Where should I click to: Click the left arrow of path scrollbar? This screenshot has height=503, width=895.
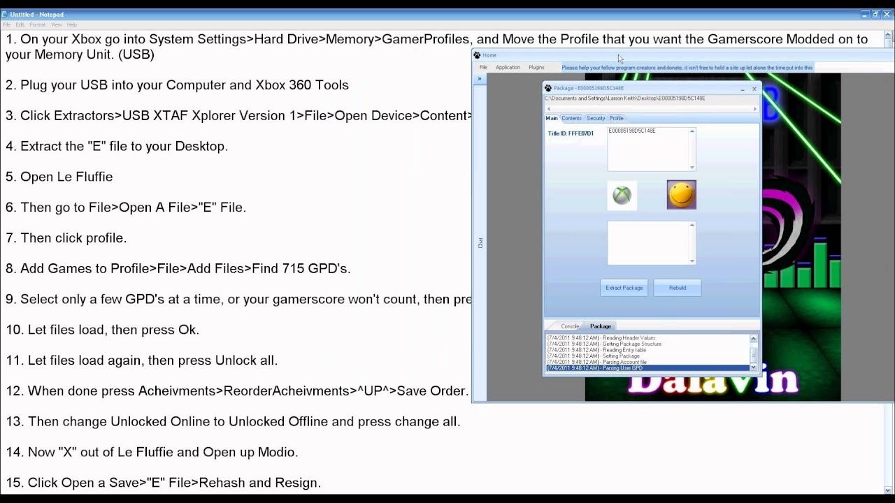coord(548,109)
